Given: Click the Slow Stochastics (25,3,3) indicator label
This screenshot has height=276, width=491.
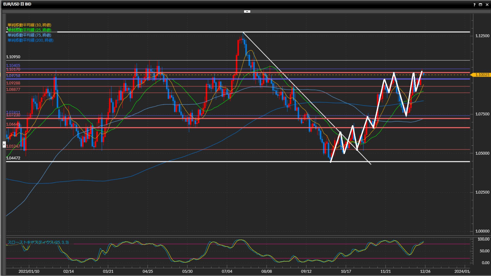Looking at the screenshot, I should click(38, 242).
